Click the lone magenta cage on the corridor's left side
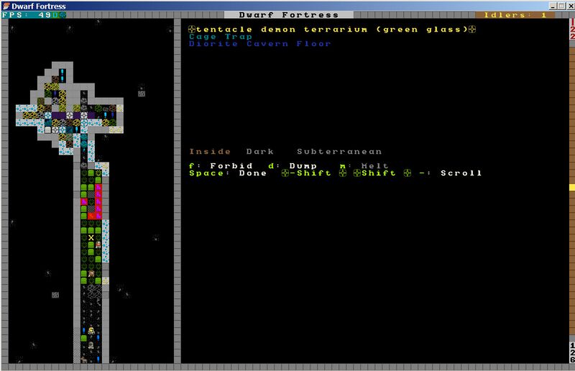The image size is (575, 371). [x=84, y=201]
